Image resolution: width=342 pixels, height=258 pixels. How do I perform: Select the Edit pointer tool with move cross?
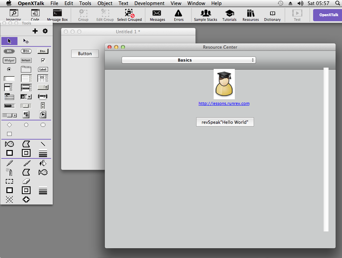coord(26,41)
